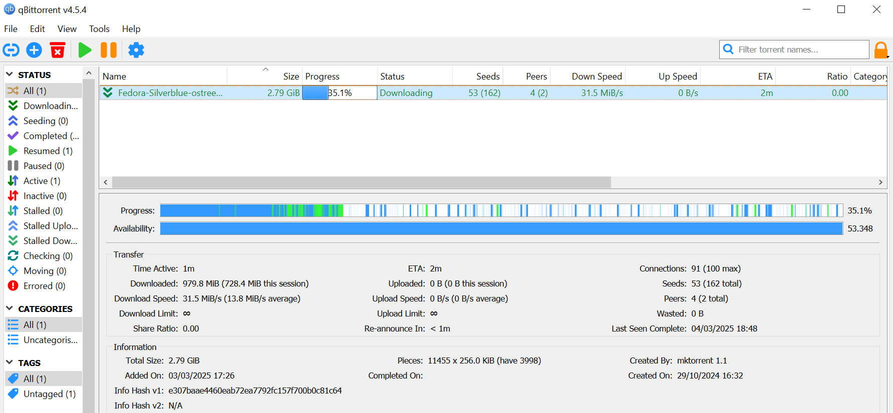Select the Resumed (1) status filter
Viewport: 893px width, 413px height.
pos(44,150)
